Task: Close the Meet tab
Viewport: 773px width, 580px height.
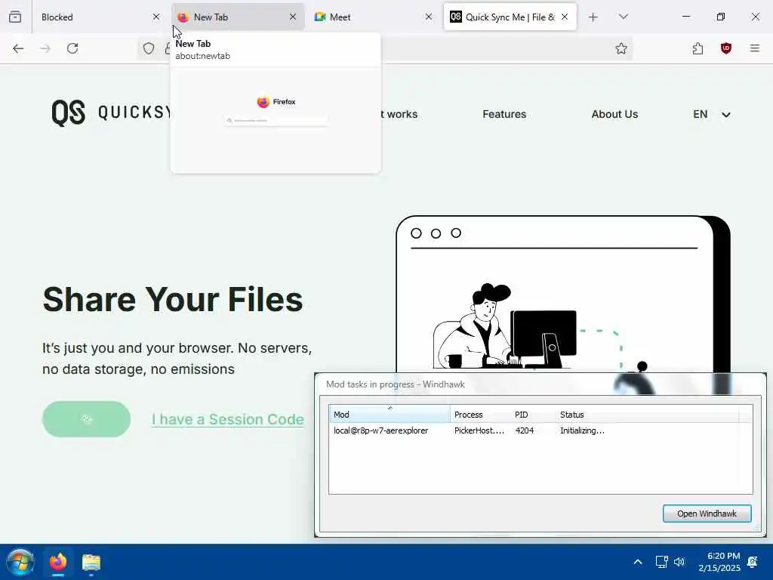Action: point(429,17)
